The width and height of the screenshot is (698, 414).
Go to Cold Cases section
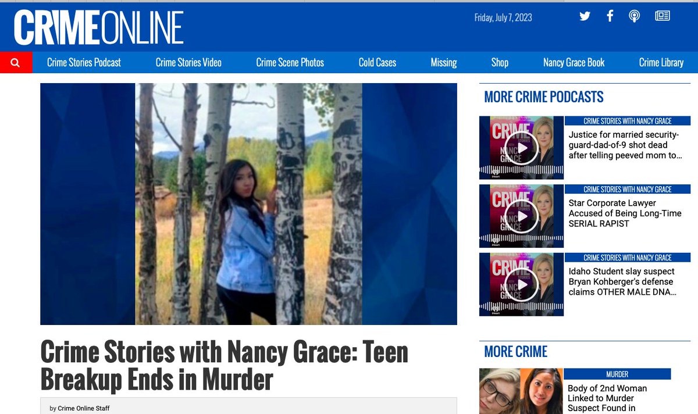[378, 62]
